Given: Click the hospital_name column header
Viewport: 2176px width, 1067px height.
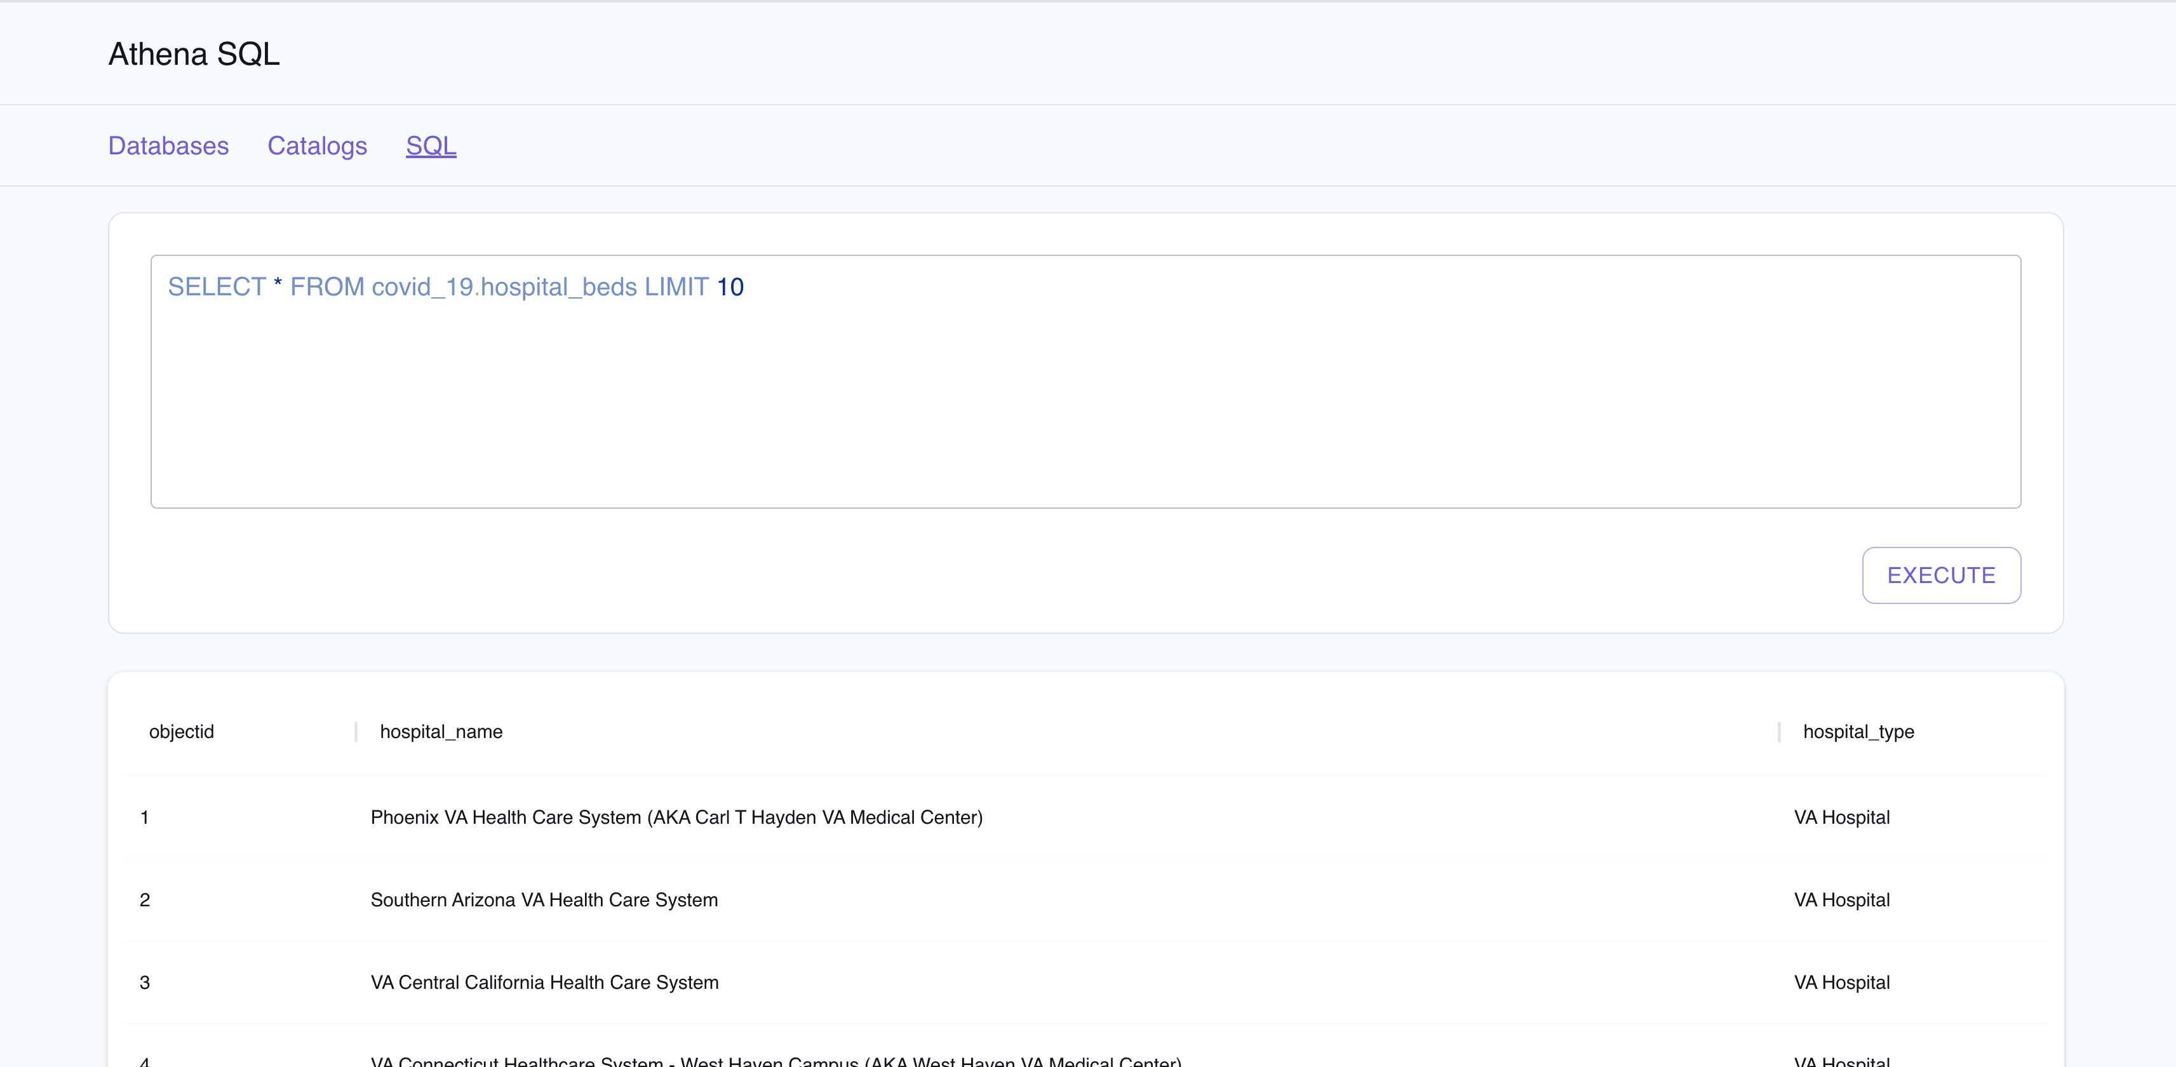Looking at the screenshot, I should (x=441, y=732).
